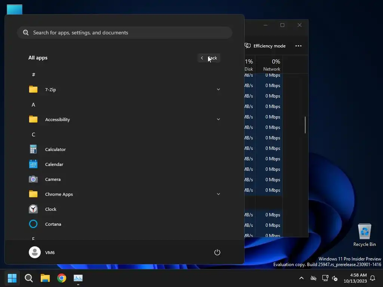Screen dimensions: 383x287
Task: Focus the Search for apps input field
Action: pos(125,33)
